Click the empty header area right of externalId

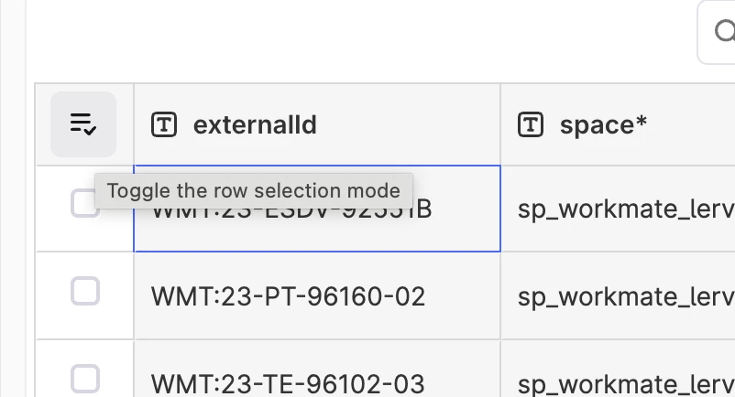tap(412, 124)
